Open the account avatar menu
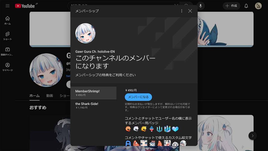 coord(258,6)
